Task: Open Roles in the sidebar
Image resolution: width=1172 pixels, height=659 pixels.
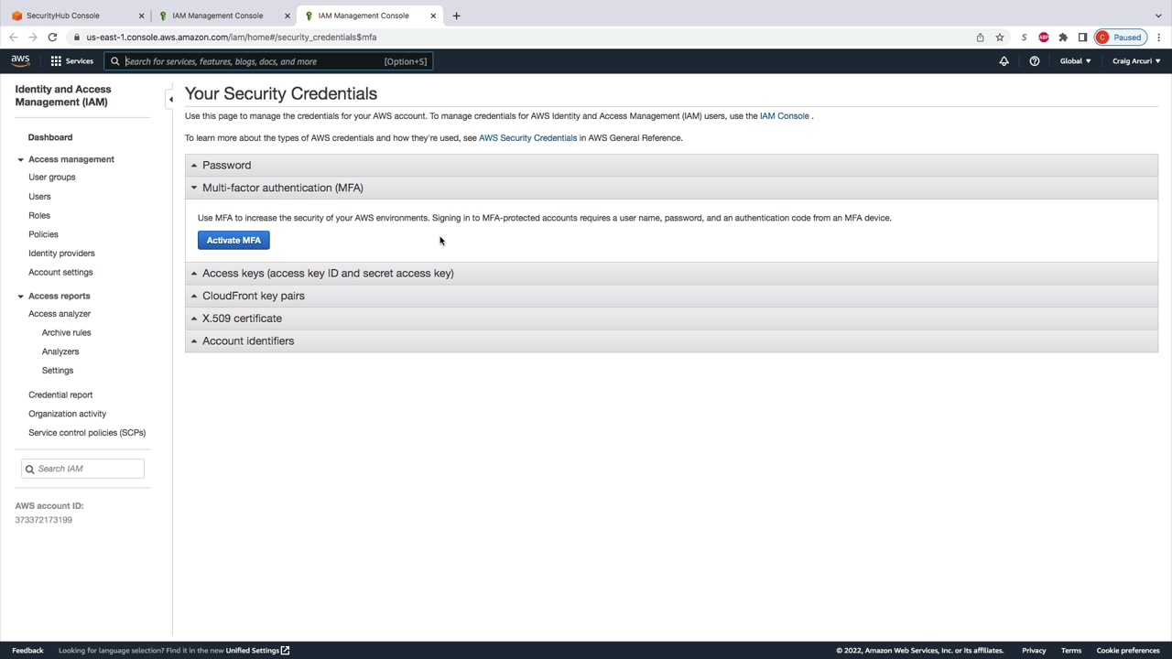Action: 39,216
